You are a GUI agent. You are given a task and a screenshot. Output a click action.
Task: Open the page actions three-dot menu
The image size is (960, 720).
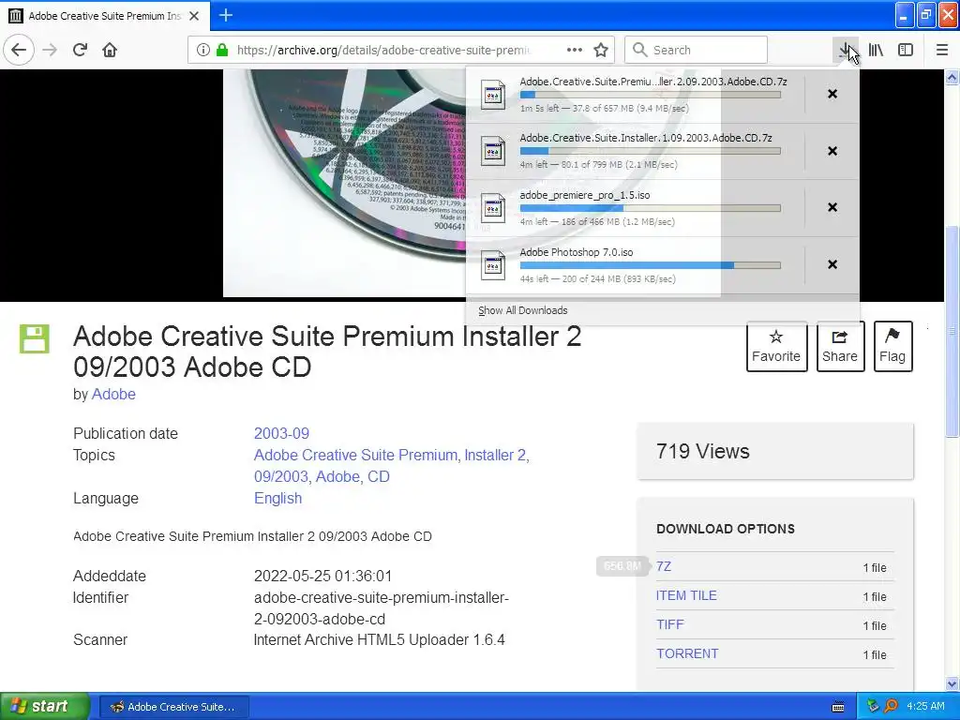pyautogui.click(x=575, y=50)
